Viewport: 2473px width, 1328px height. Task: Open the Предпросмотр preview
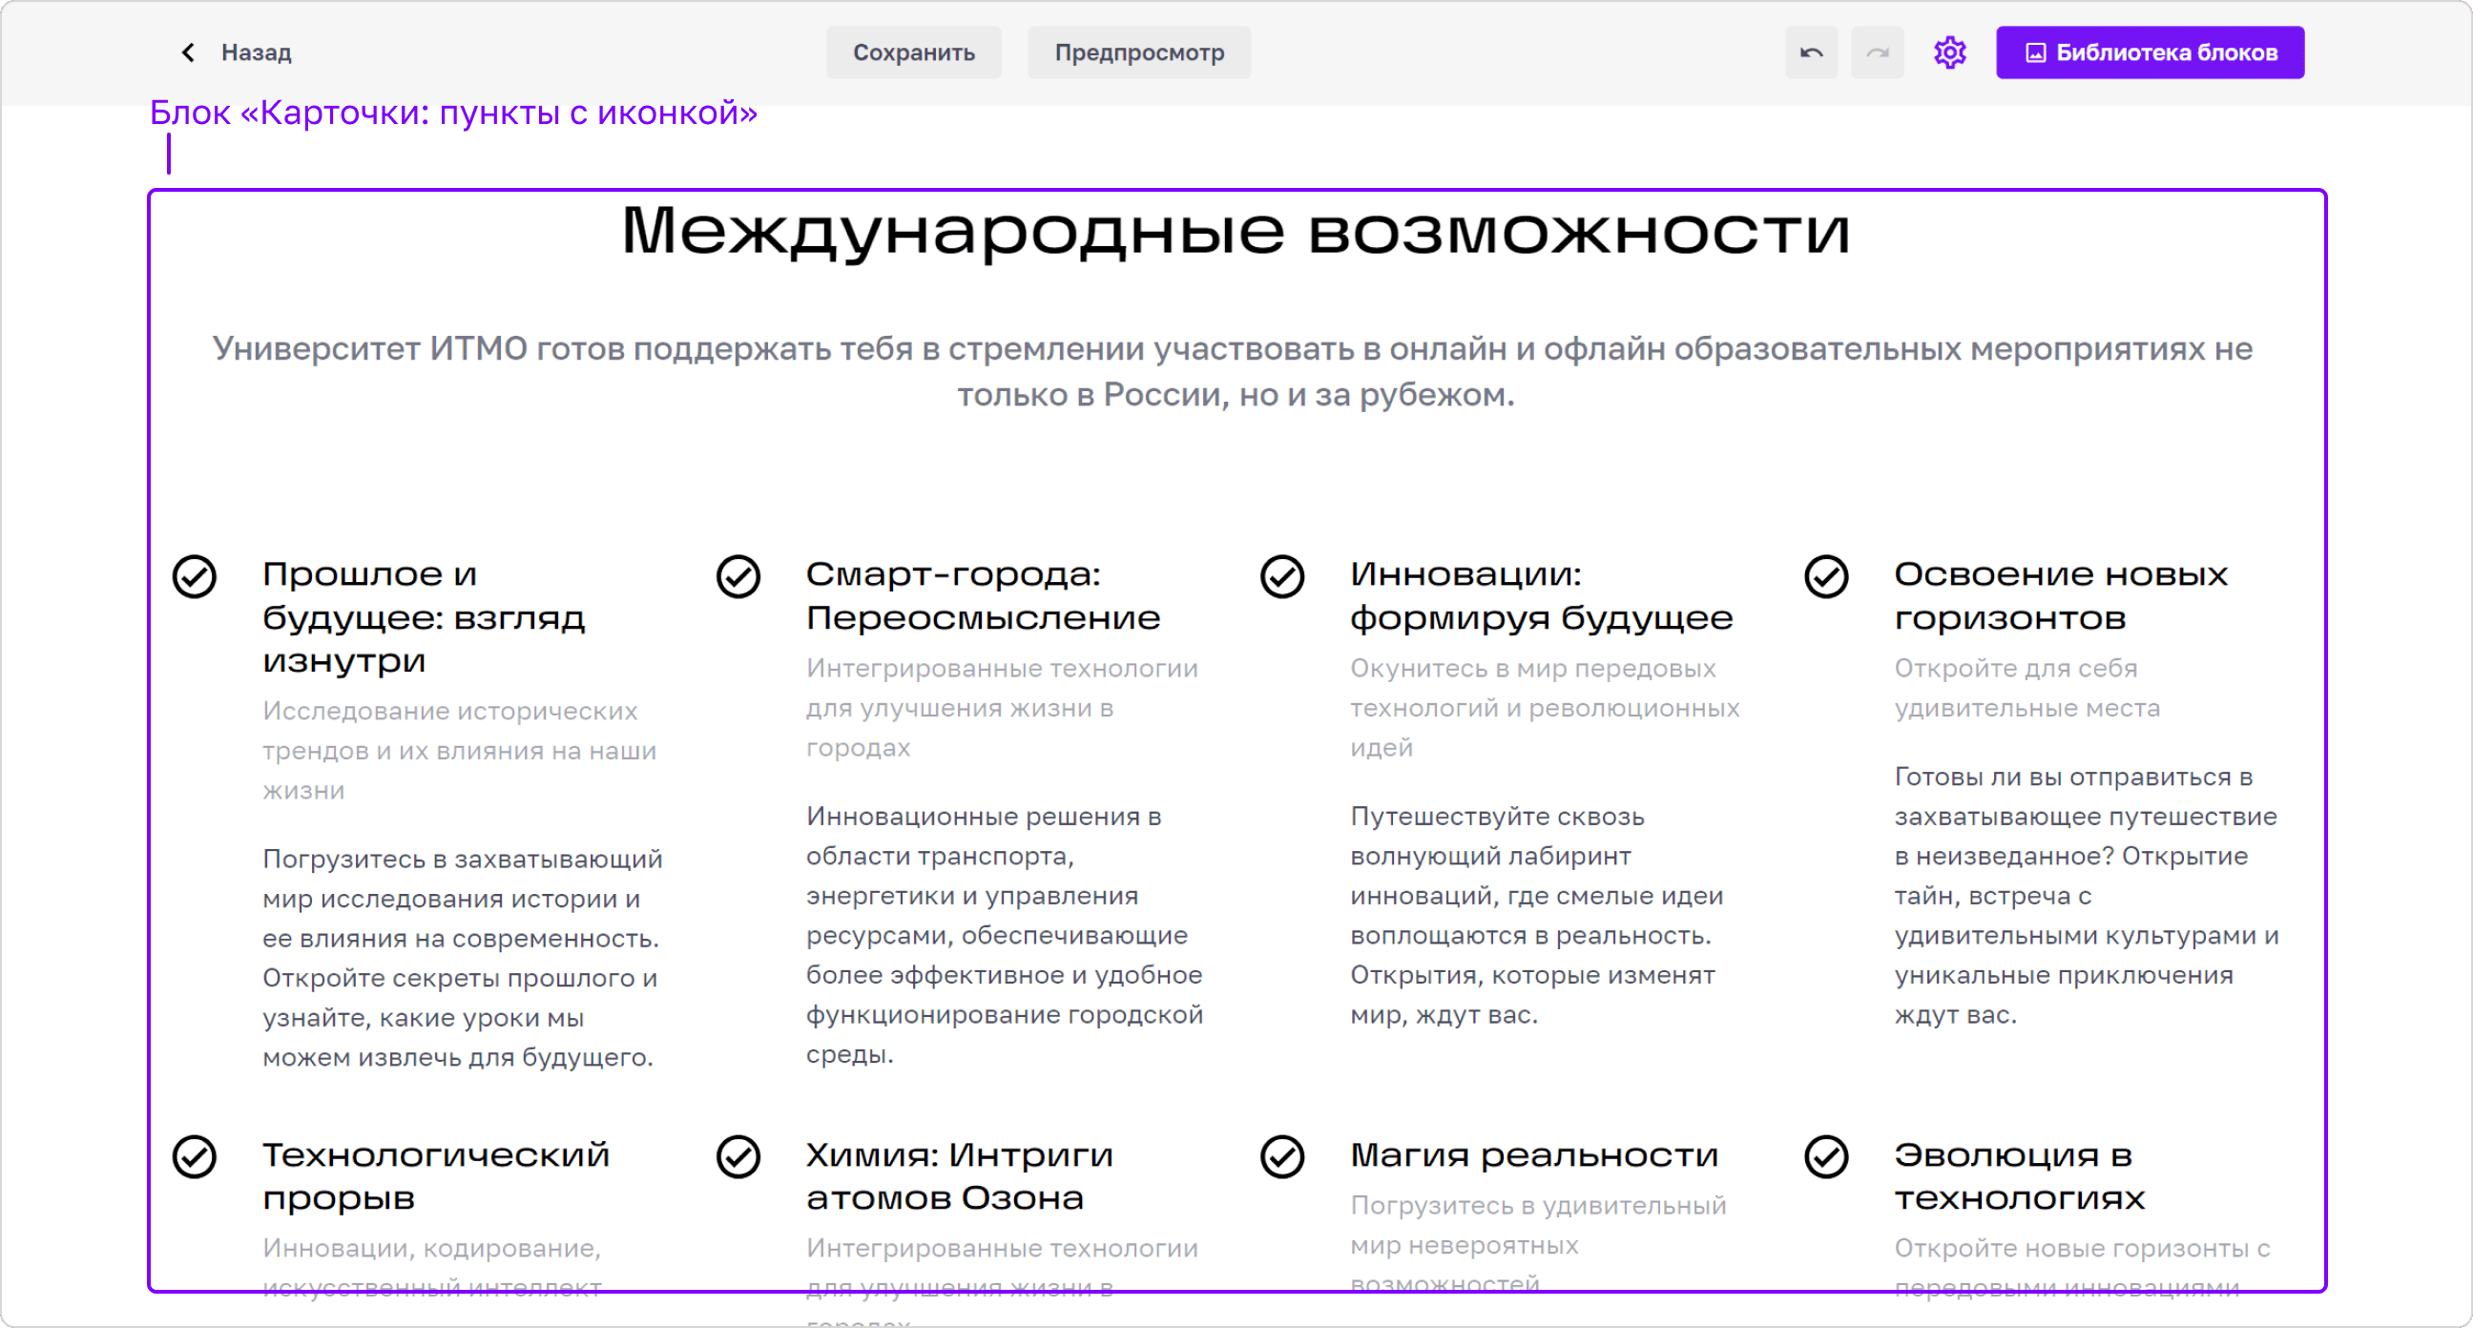(1138, 52)
